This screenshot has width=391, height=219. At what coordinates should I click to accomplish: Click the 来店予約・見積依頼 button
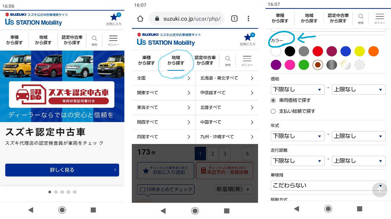(224, 170)
